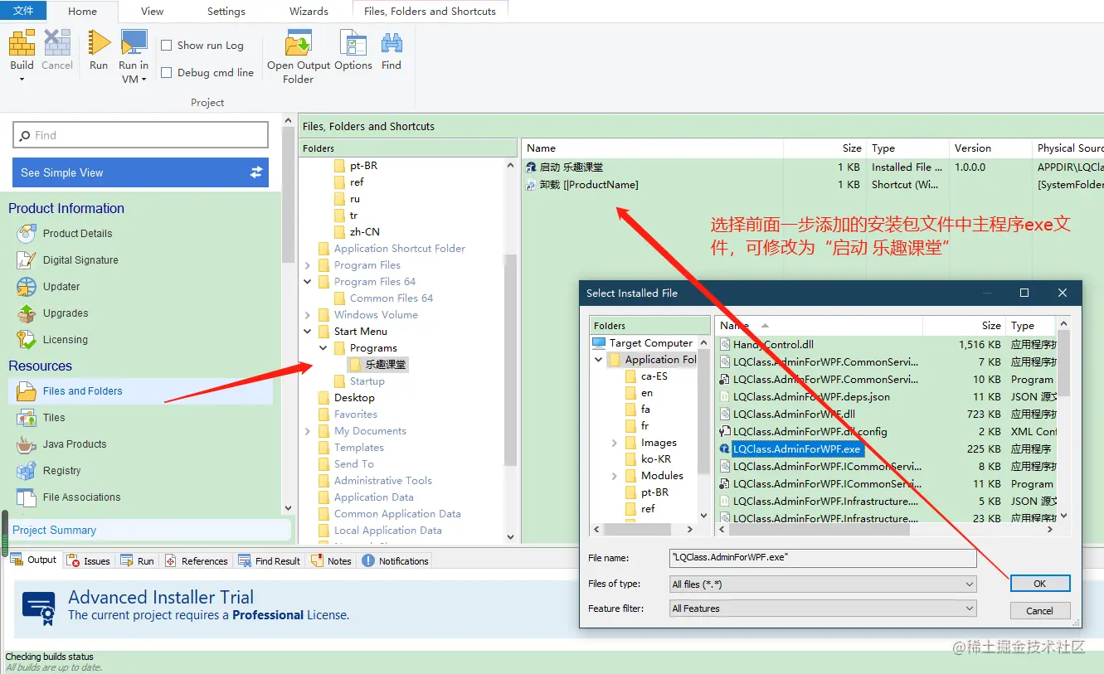Screen dimensions: 1104x674
Task: Click the Run in VM icon
Action: (134, 42)
